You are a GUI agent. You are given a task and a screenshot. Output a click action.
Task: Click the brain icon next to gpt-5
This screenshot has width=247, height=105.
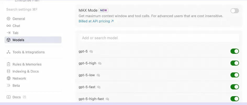pos(91,51)
